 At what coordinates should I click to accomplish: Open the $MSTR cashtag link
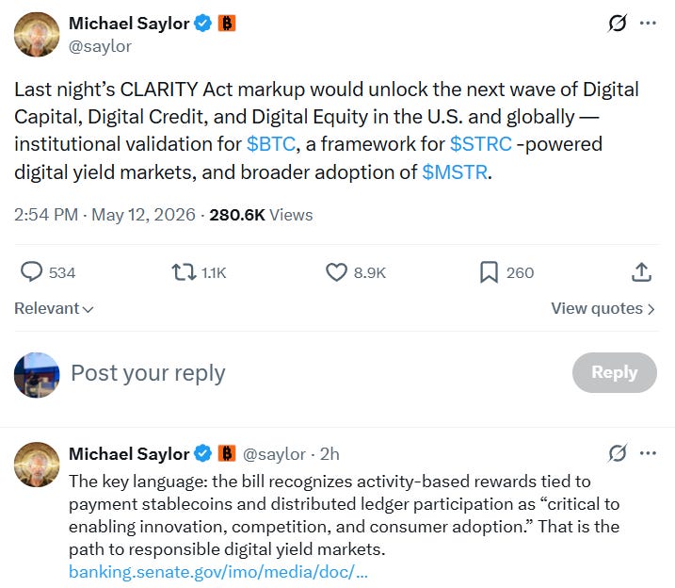pyautogui.click(x=455, y=172)
